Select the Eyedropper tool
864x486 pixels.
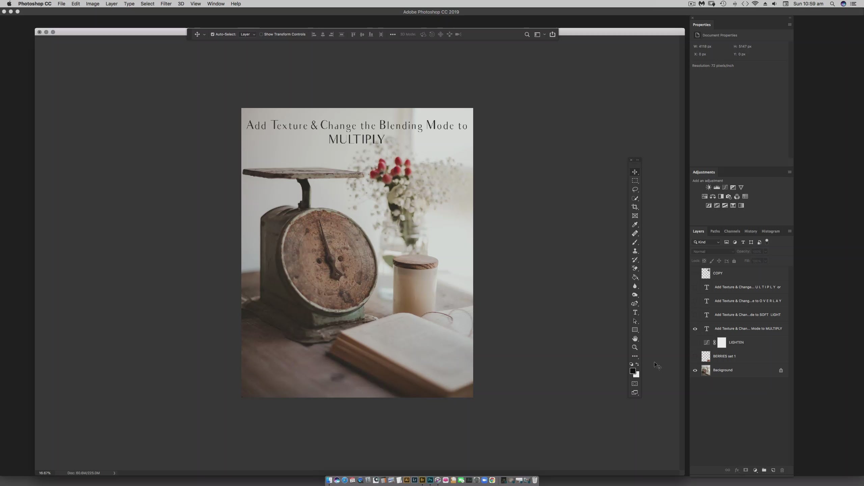[x=634, y=225]
